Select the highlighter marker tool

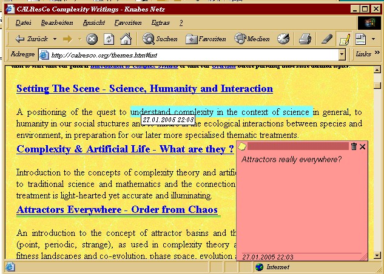pos(327,39)
